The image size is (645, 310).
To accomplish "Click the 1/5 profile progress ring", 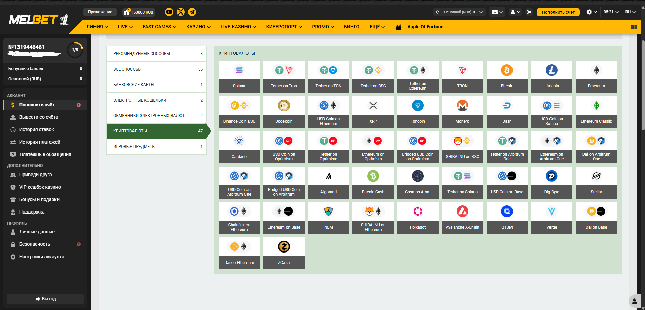I will click(x=75, y=50).
